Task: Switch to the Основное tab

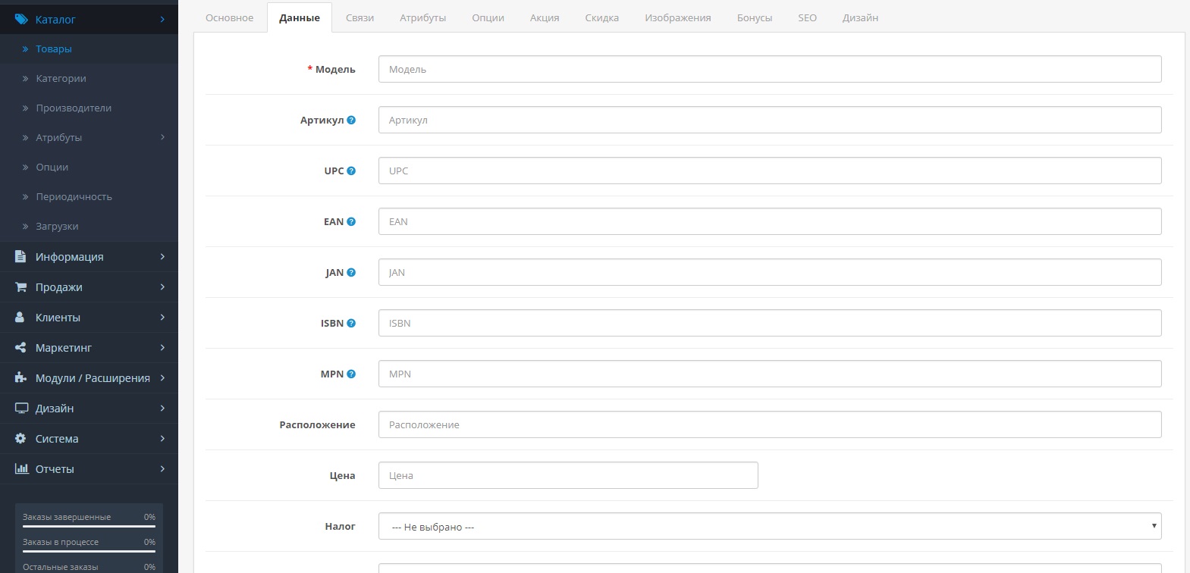Action: click(229, 17)
